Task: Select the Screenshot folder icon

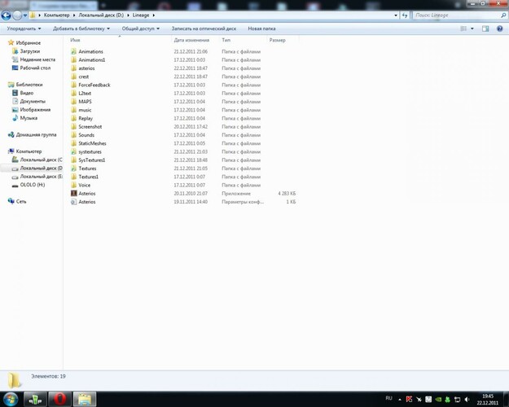Action: 73,127
